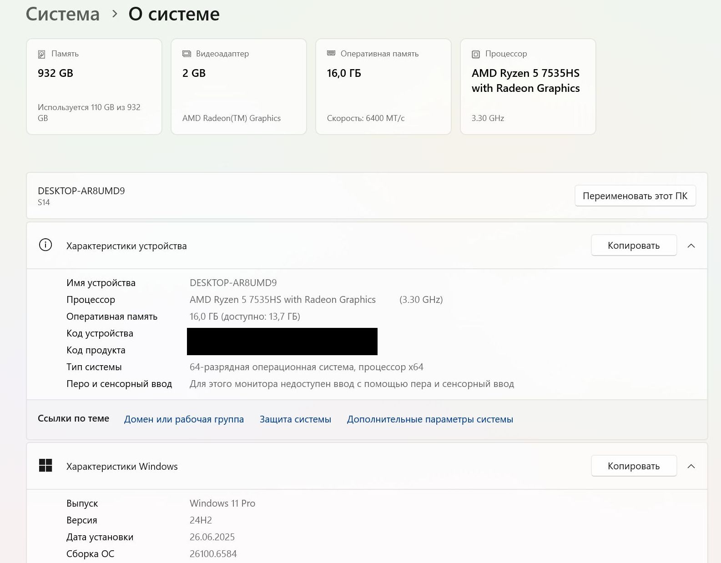Image resolution: width=721 pixels, height=563 pixels.
Task: Collapse the Характеристики Windows section chevron
Action: coord(691,466)
